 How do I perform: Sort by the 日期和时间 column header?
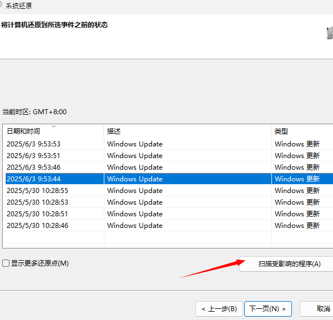(x=53, y=131)
